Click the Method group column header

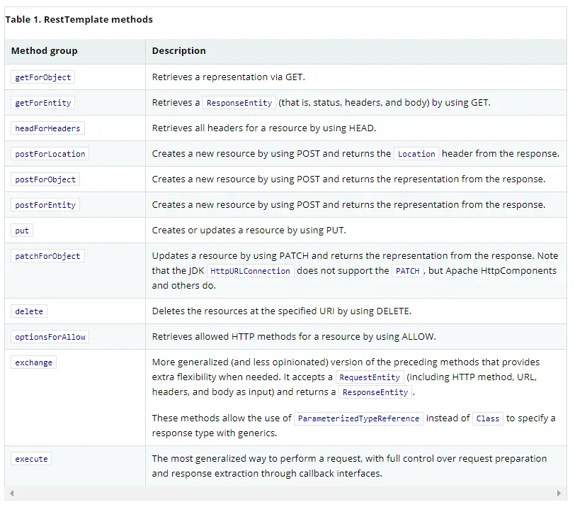[45, 50]
